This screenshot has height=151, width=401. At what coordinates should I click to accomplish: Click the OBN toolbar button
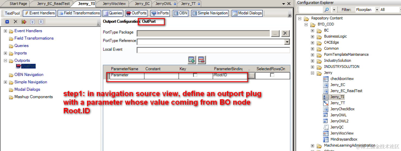(181, 13)
